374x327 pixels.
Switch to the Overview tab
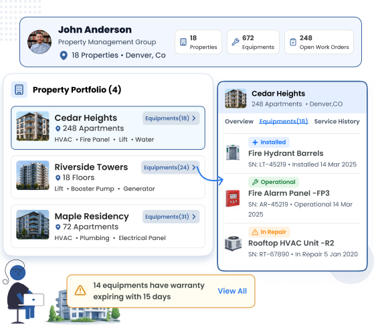tap(239, 122)
